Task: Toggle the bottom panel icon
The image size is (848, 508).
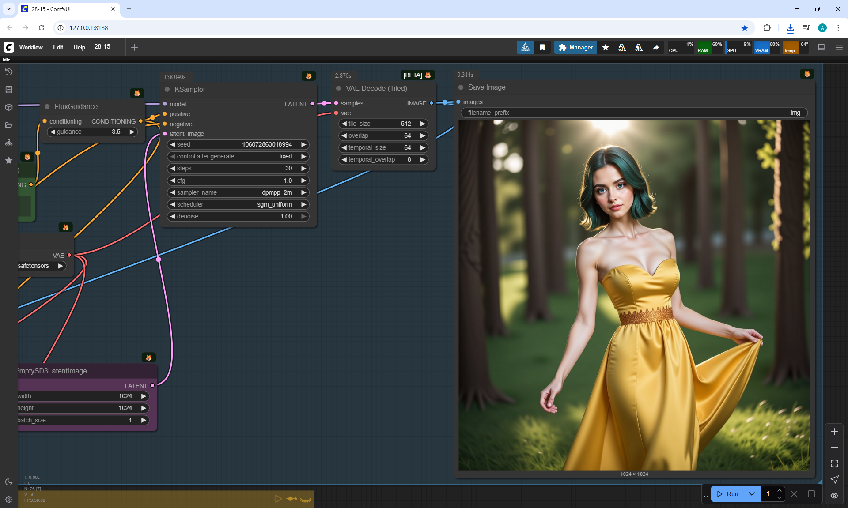Action: click(x=821, y=47)
